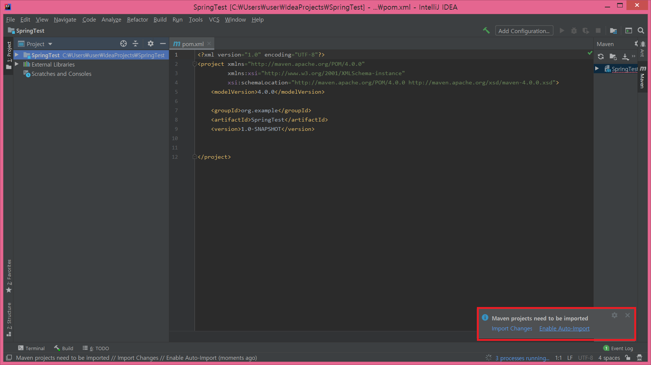Click the tool windows toggle in status bar corner
Viewport: 651px width, 365px height.
(9, 358)
